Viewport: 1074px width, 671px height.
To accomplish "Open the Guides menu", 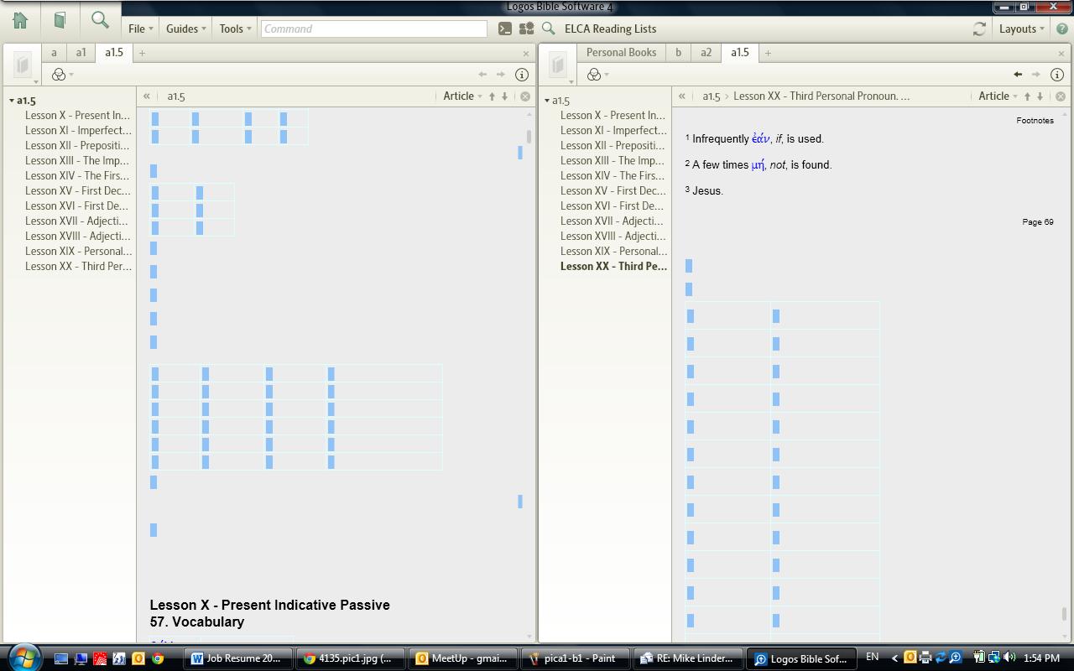I will tap(185, 29).
